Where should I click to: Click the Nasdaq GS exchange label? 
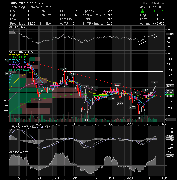point(41,3)
